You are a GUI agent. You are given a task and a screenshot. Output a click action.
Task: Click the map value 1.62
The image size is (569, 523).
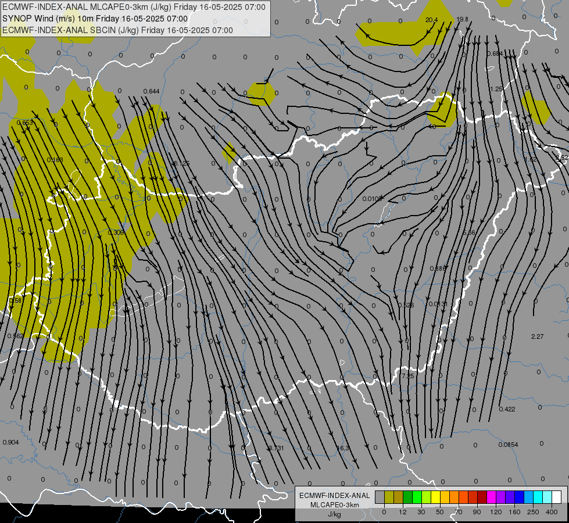[531, 159]
